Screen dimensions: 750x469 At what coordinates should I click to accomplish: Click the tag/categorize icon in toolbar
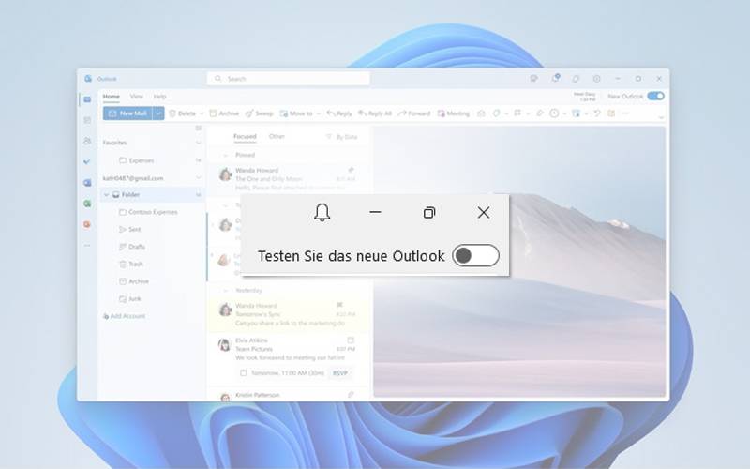coord(496,113)
